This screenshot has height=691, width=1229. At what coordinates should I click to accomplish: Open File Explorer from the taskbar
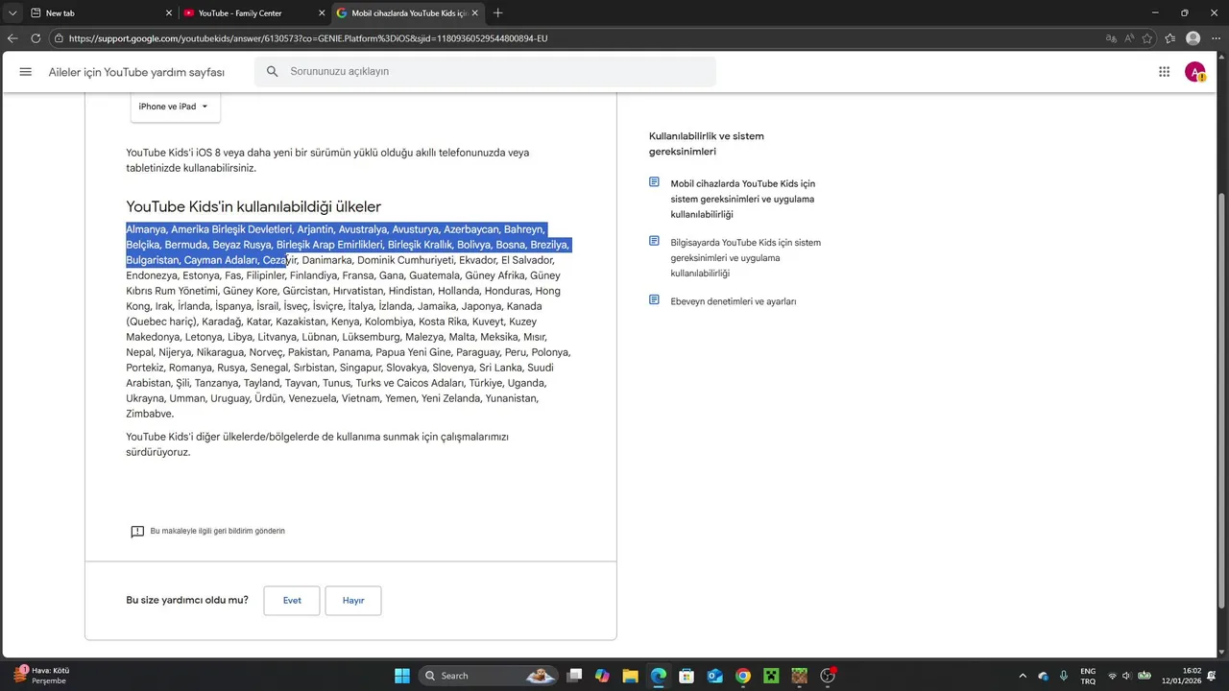(x=630, y=676)
